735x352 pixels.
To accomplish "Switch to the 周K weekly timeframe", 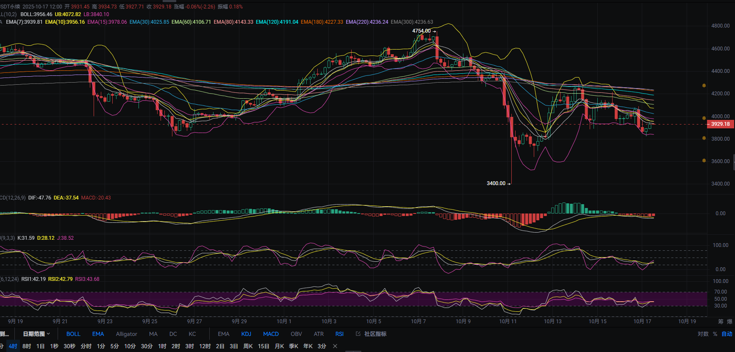I will click(248, 346).
